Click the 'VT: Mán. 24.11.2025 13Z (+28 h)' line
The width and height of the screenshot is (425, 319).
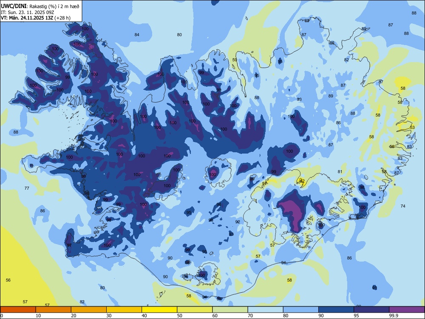36,18
